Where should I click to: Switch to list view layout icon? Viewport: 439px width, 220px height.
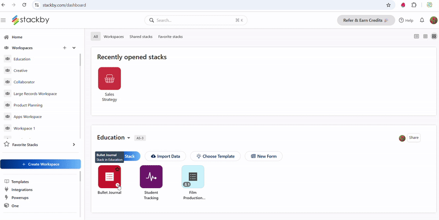pyautogui.click(x=417, y=36)
